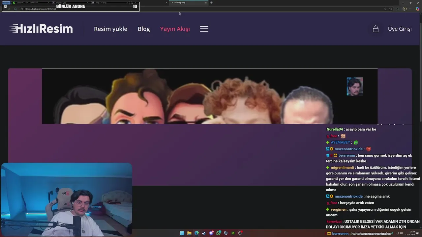422x237 pixels.
Task: Click the home icon in browser toolbar
Action: click(15, 9)
